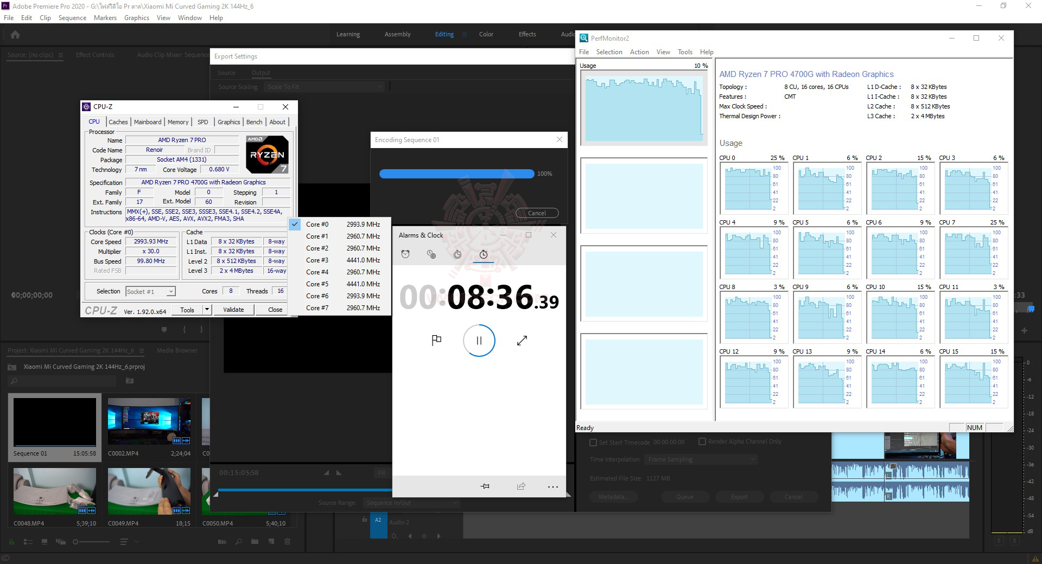Switch to the Timer tab icon
Viewport: 1042px width, 564px height.
click(458, 254)
